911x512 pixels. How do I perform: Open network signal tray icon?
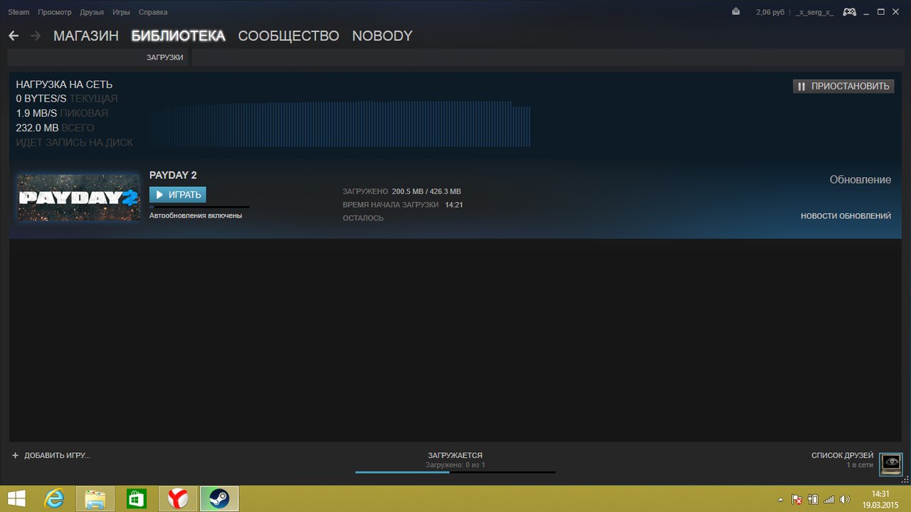point(828,500)
